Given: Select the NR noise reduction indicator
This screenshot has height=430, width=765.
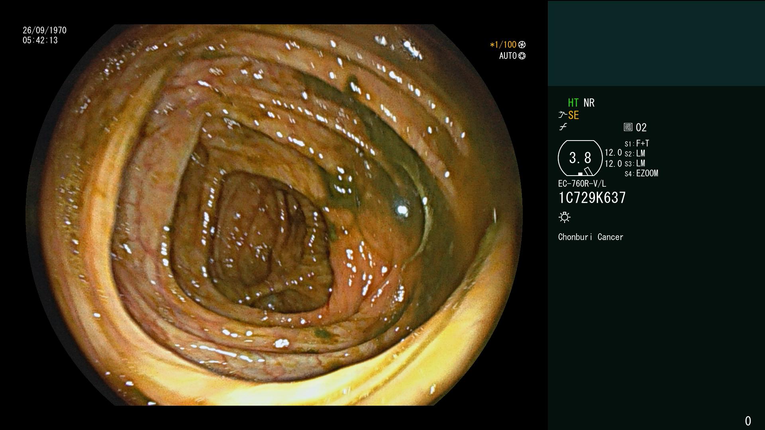Looking at the screenshot, I should (x=589, y=103).
